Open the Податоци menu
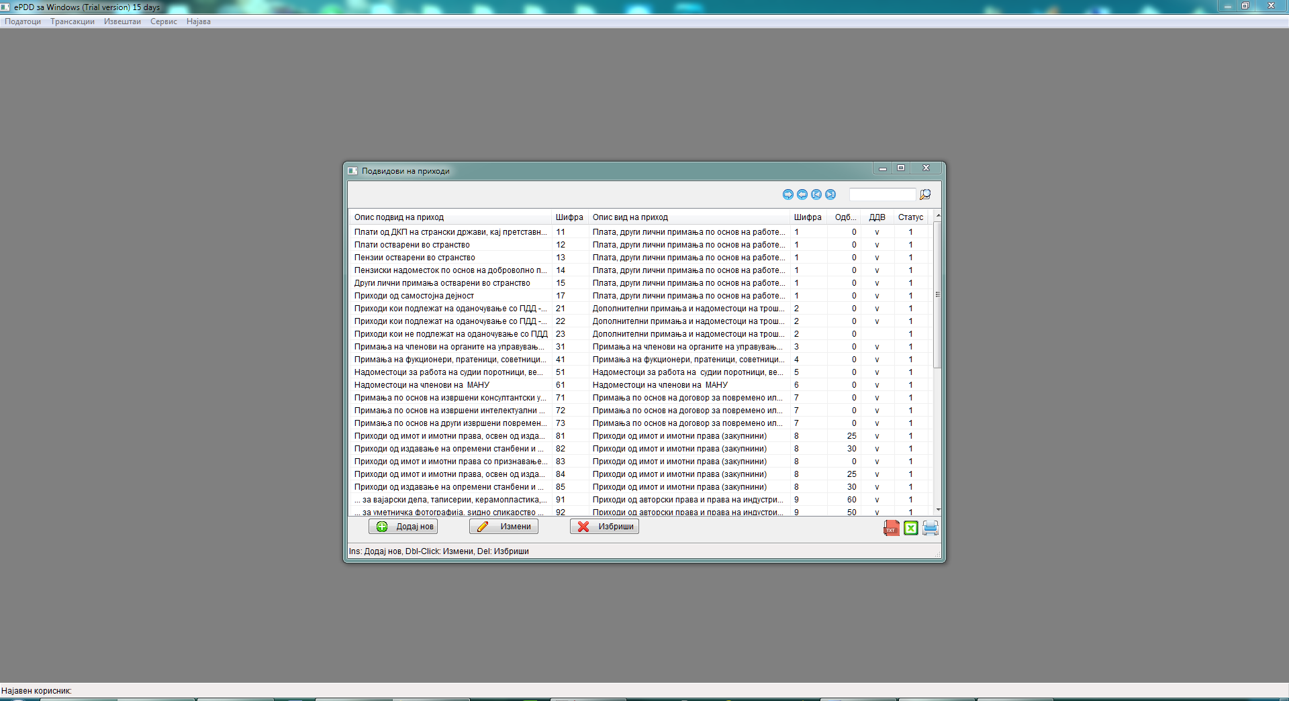Image resolution: width=1289 pixels, height=701 pixels. (x=23, y=21)
